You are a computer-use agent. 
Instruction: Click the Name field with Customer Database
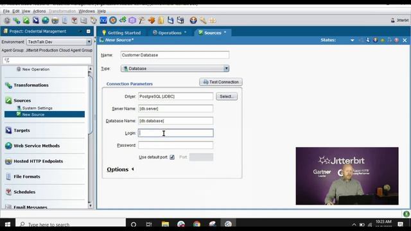[175, 55]
